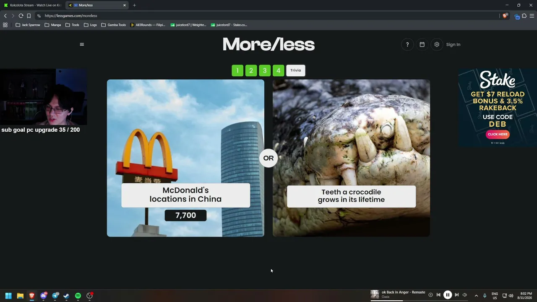Choose the crocodile teeth card
This screenshot has height=302, width=537.
pyautogui.click(x=351, y=158)
